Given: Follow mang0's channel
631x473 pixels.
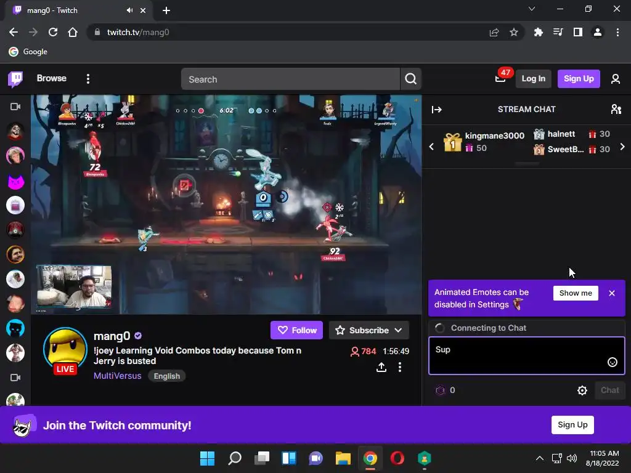Looking at the screenshot, I should [296, 330].
